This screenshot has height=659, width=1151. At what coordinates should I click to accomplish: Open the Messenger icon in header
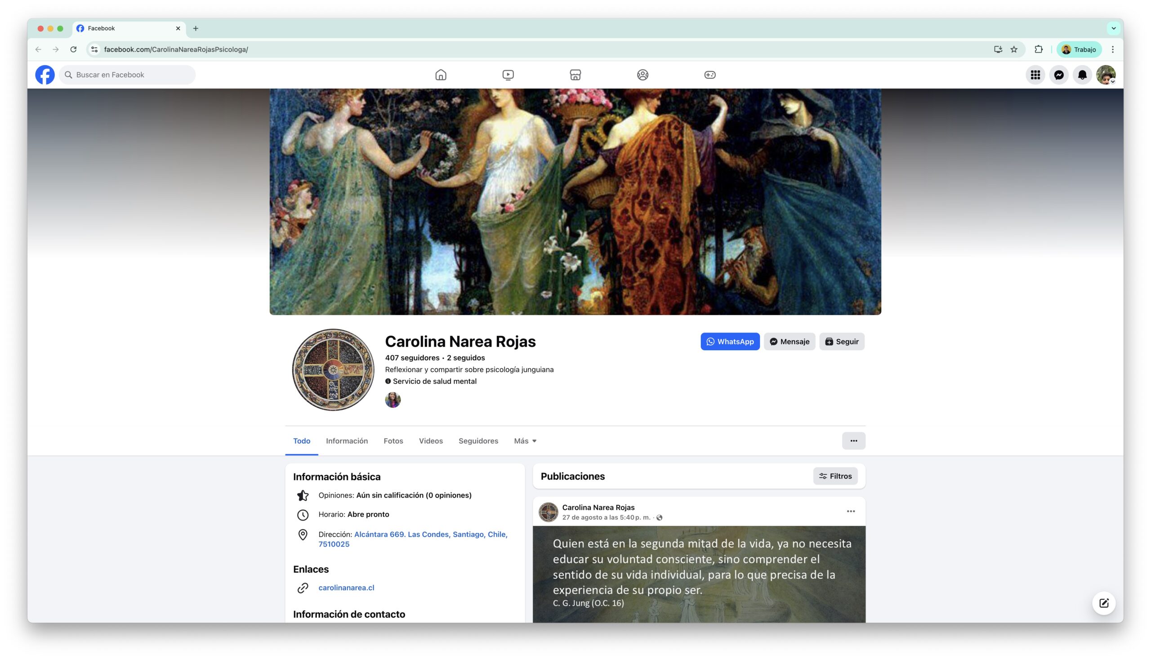(1058, 75)
